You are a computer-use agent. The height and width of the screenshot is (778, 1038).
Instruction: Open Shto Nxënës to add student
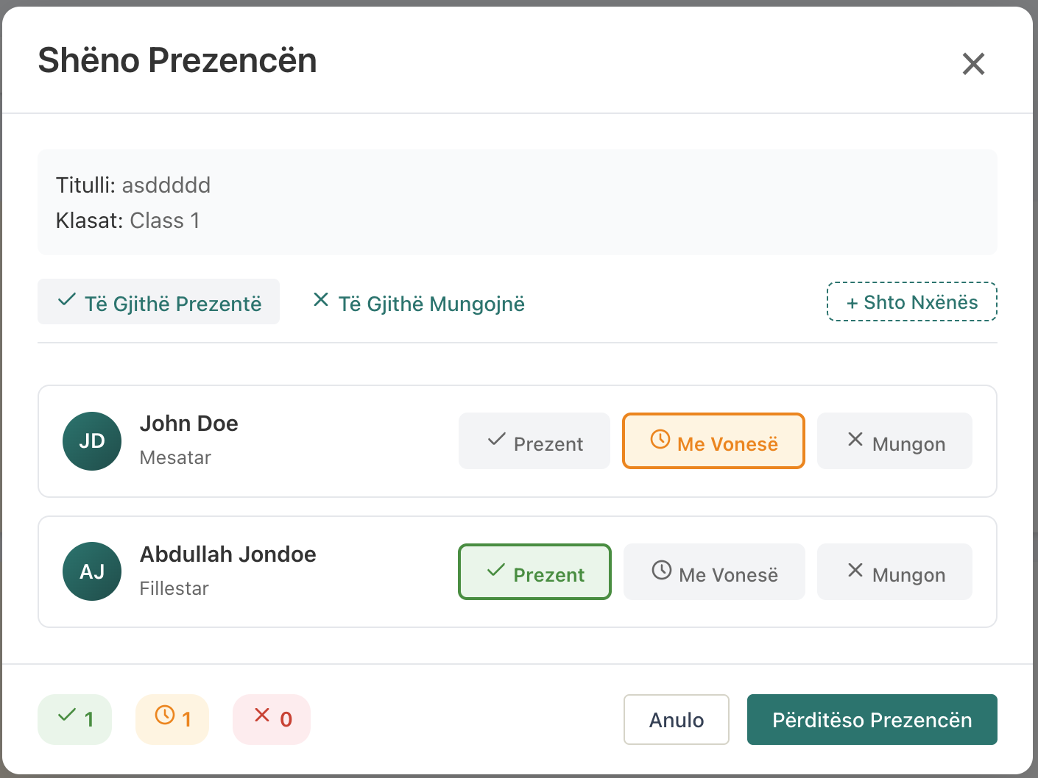912,302
